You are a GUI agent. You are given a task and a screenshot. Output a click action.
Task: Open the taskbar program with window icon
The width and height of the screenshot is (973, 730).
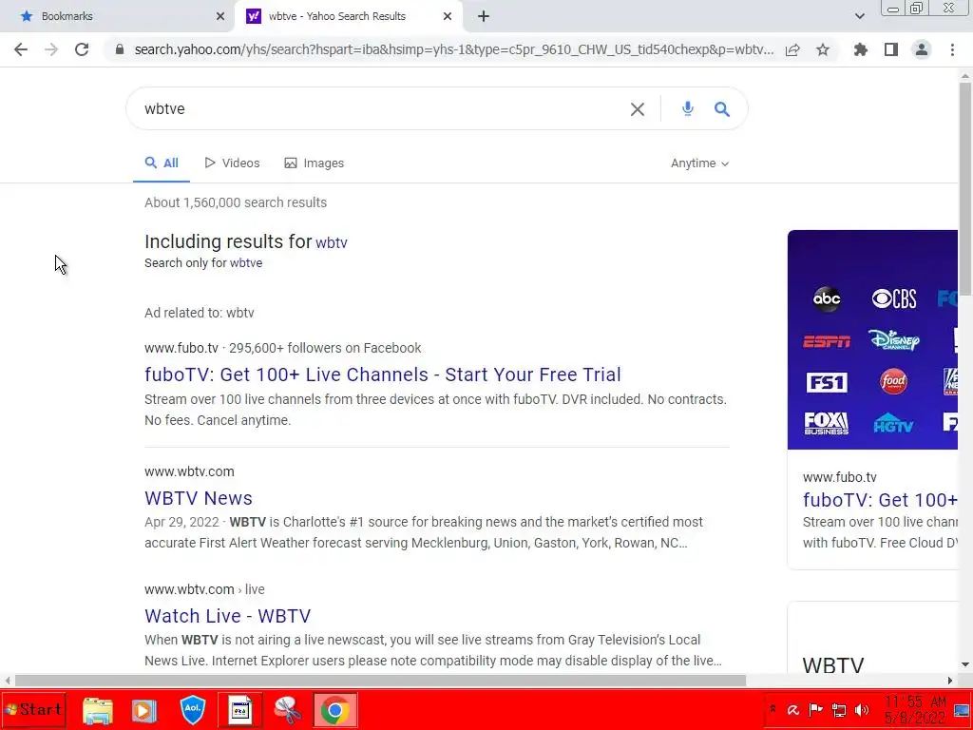(x=240, y=709)
